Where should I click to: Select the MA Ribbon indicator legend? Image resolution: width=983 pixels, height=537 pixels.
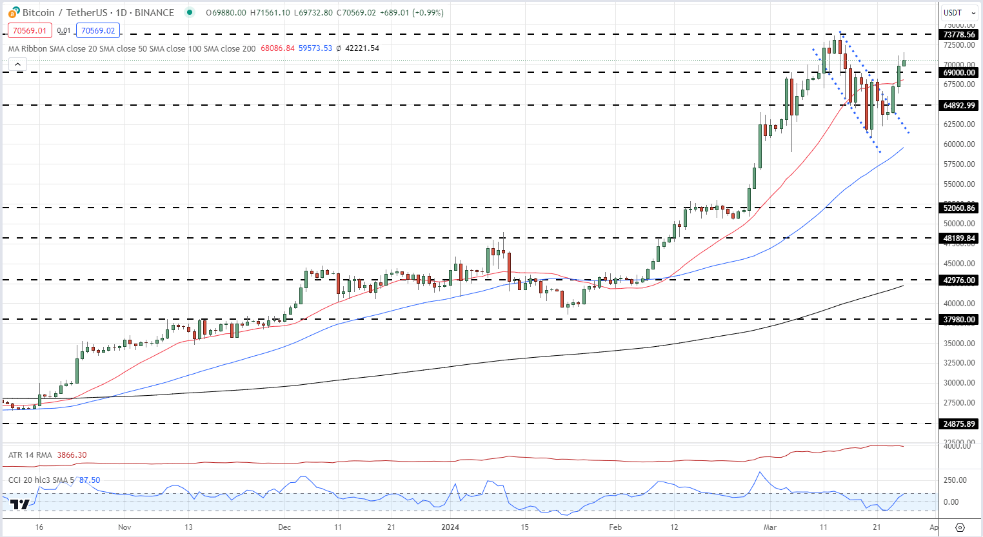[132, 48]
